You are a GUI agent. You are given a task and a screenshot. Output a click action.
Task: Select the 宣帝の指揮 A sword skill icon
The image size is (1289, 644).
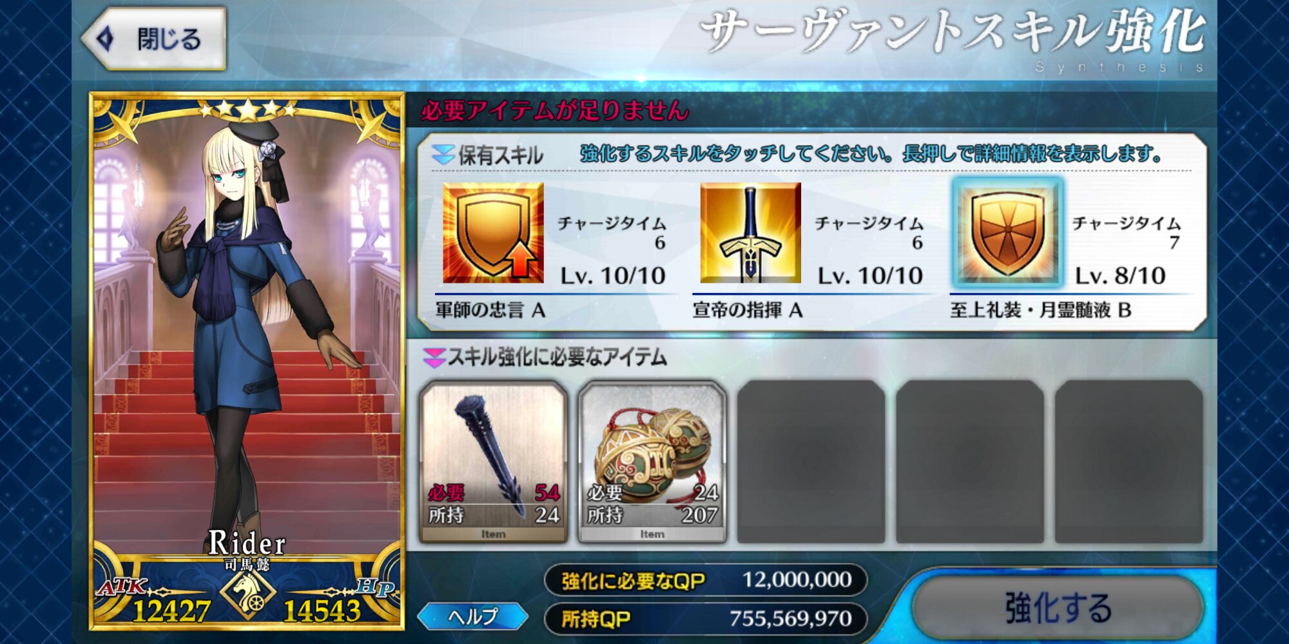click(x=750, y=232)
